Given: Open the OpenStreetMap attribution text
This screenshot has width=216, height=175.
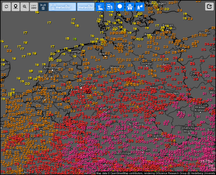Looking at the screenshot, I should pos(155,173).
